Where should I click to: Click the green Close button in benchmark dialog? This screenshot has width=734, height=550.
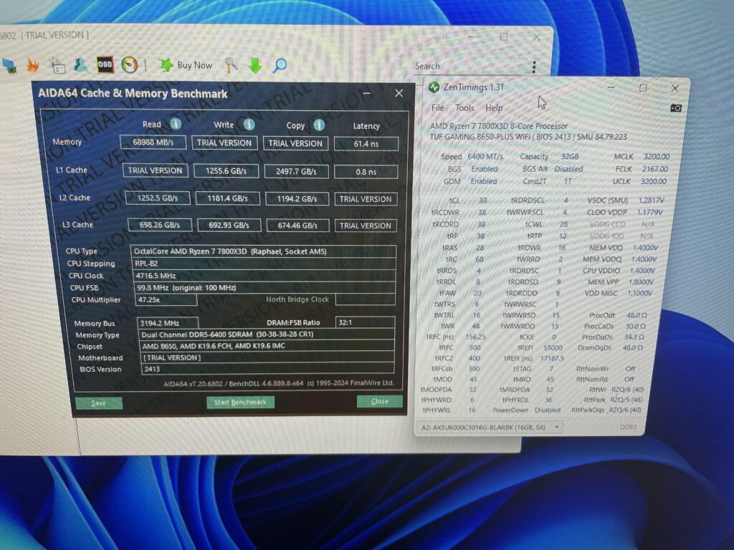(x=380, y=401)
